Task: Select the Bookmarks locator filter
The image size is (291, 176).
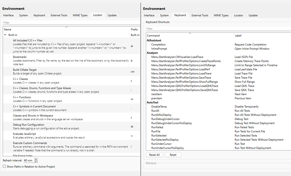Action: 20,57
